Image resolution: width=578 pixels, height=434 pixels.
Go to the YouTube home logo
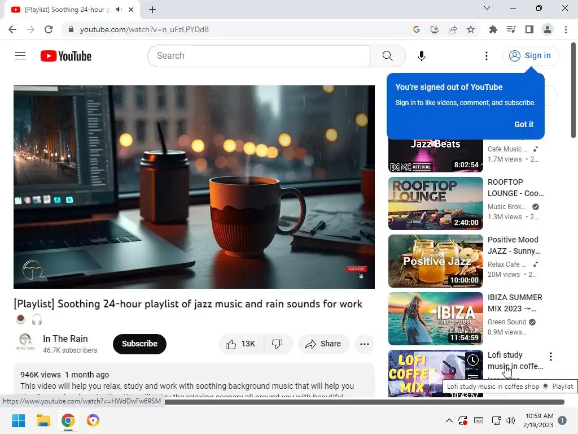pos(66,56)
